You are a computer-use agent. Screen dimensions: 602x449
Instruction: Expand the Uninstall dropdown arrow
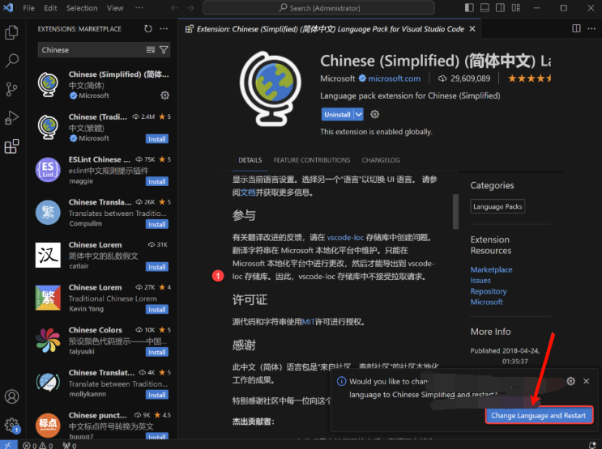pyautogui.click(x=358, y=114)
